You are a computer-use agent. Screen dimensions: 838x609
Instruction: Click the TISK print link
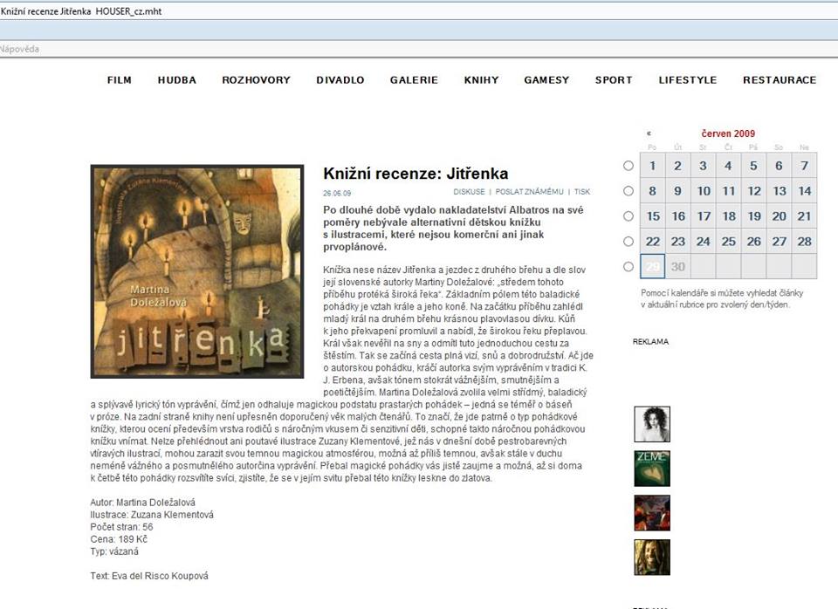[581, 192]
